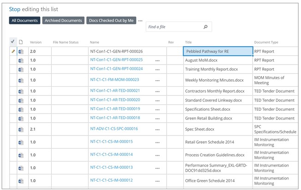
Task: Click pencil edit icon on first row
Action: pos(13,51)
